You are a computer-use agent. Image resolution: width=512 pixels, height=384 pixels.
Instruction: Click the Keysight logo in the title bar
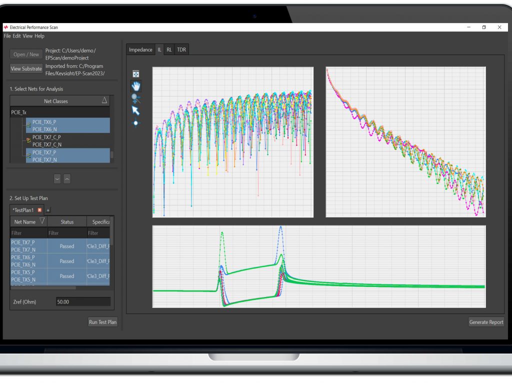6,28
